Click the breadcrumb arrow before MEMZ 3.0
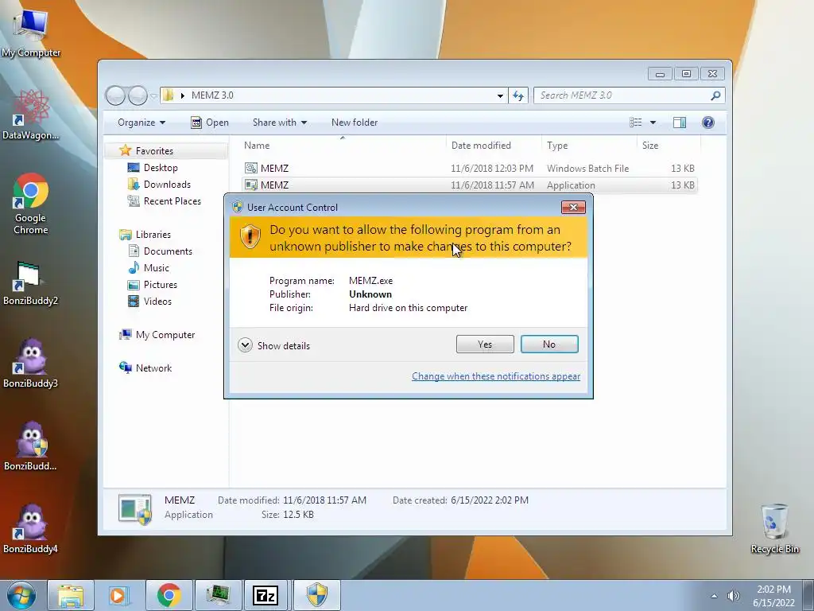Image resolution: width=814 pixels, height=611 pixels. tap(182, 95)
